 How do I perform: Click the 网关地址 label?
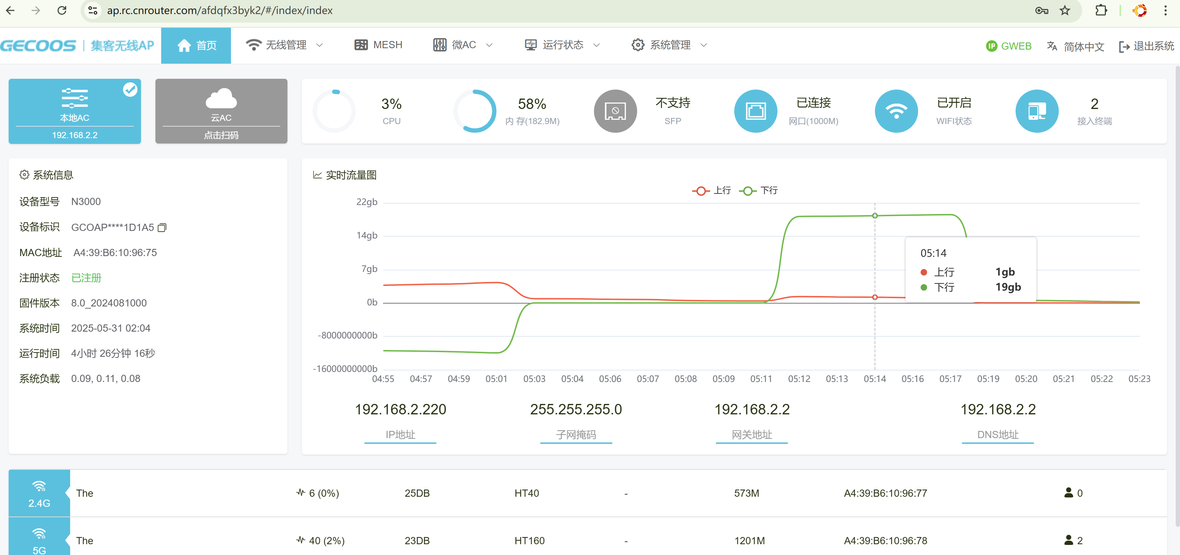click(752, 435)
